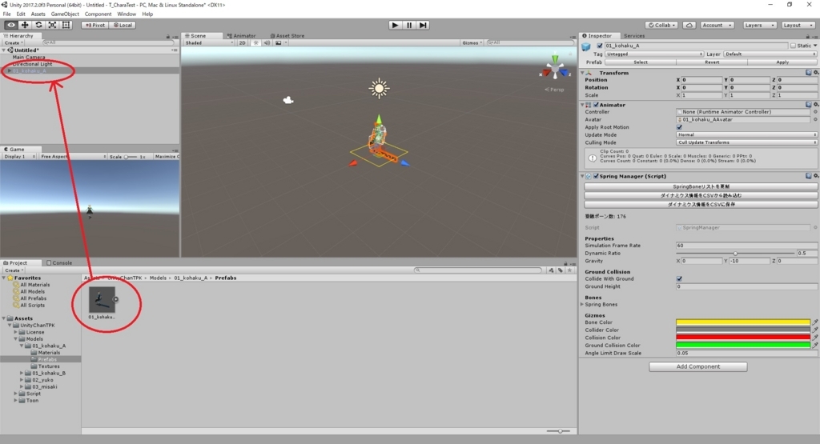Click the Bone Color yellow swatch
The image size is (820, 444).
pyautogui.click(x=743, y=322)
